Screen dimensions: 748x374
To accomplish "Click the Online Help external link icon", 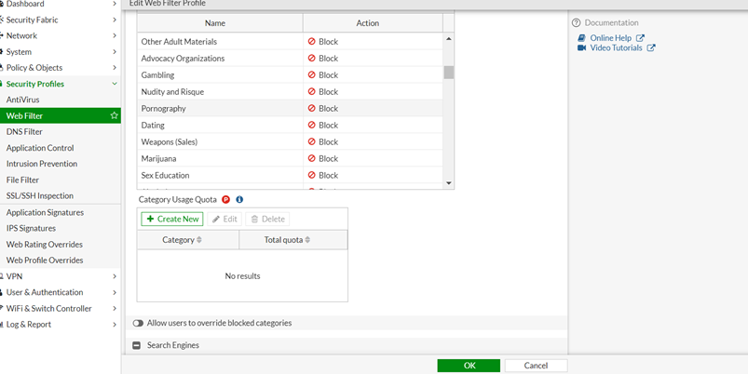I will [x=640, y=38].
